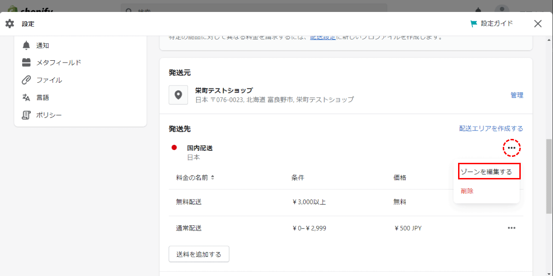Viewport: 553px width, 276px height.
Task: Click the location pin icon for 栄町テストショップ
Action: coord(178,95)
